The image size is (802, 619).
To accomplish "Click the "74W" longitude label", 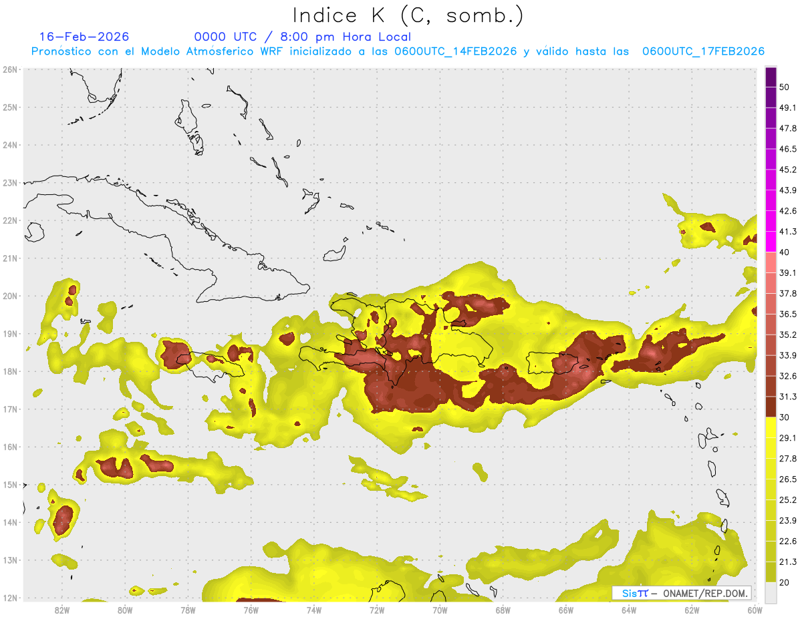I will pos(314,610).
